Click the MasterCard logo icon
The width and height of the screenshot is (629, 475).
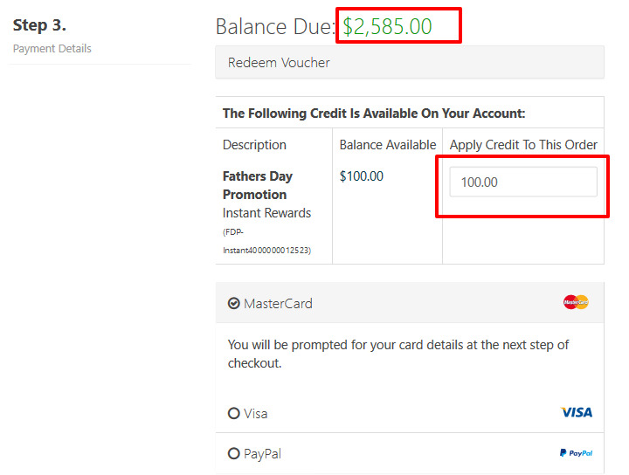(x=576, y=302)
